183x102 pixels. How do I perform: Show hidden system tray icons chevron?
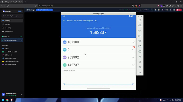pos(158,100)
